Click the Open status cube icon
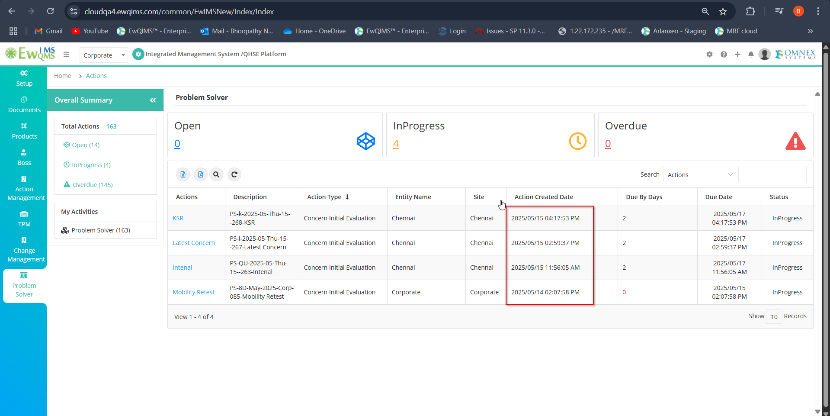This screenshot has width=830, height=416. point(366,141)
